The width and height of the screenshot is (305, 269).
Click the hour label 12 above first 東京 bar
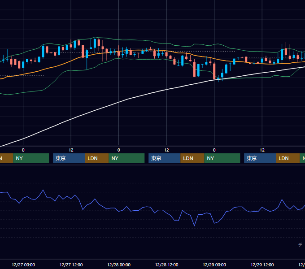71,150
